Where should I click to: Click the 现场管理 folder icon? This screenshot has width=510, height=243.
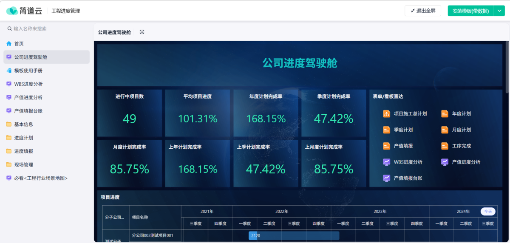pyautogui.click(x=9, y=165)
